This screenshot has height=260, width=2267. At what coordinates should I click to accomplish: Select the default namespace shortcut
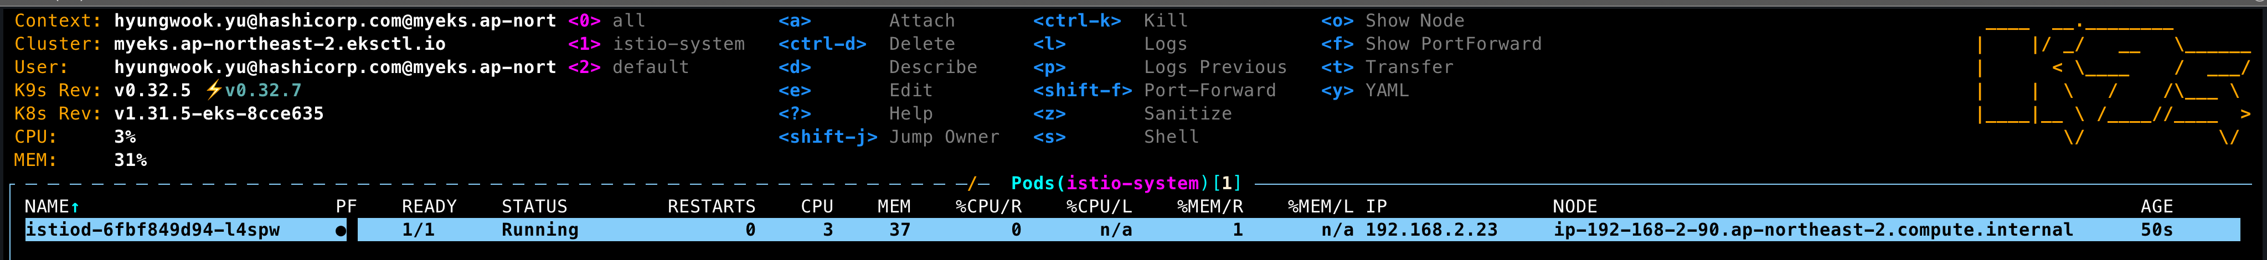coord(628,67)
